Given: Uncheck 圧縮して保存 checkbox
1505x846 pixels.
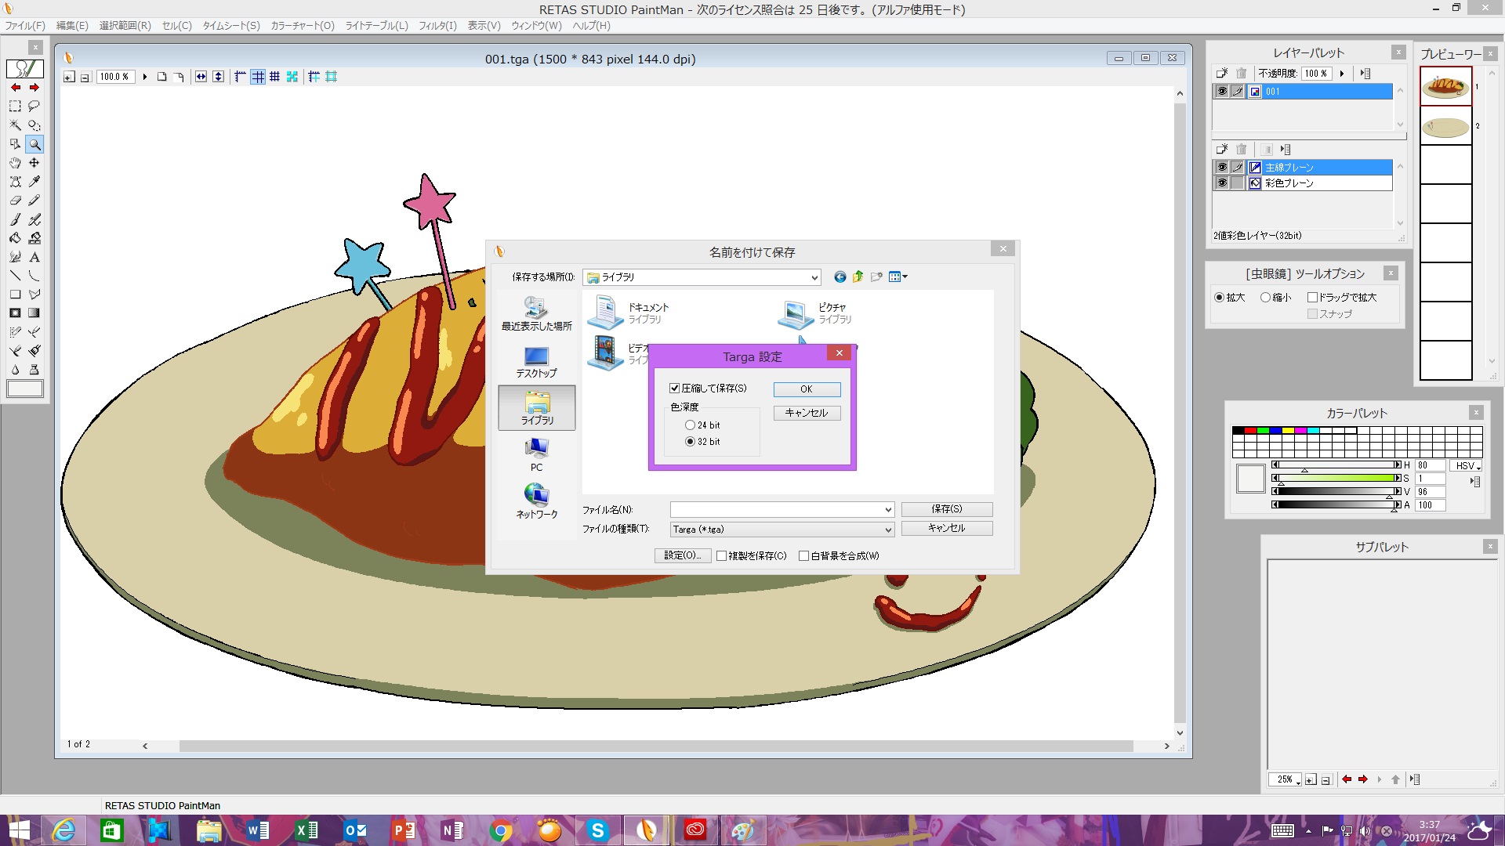Looking at the screenshot, I should coord(674,389).
